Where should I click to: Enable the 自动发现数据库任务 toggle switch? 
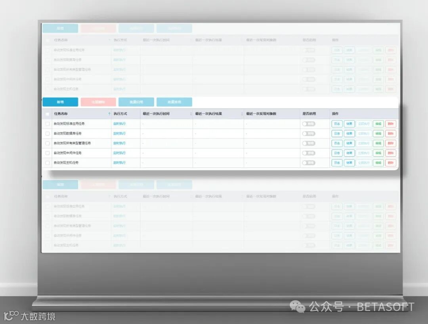(x=309, y=133)
